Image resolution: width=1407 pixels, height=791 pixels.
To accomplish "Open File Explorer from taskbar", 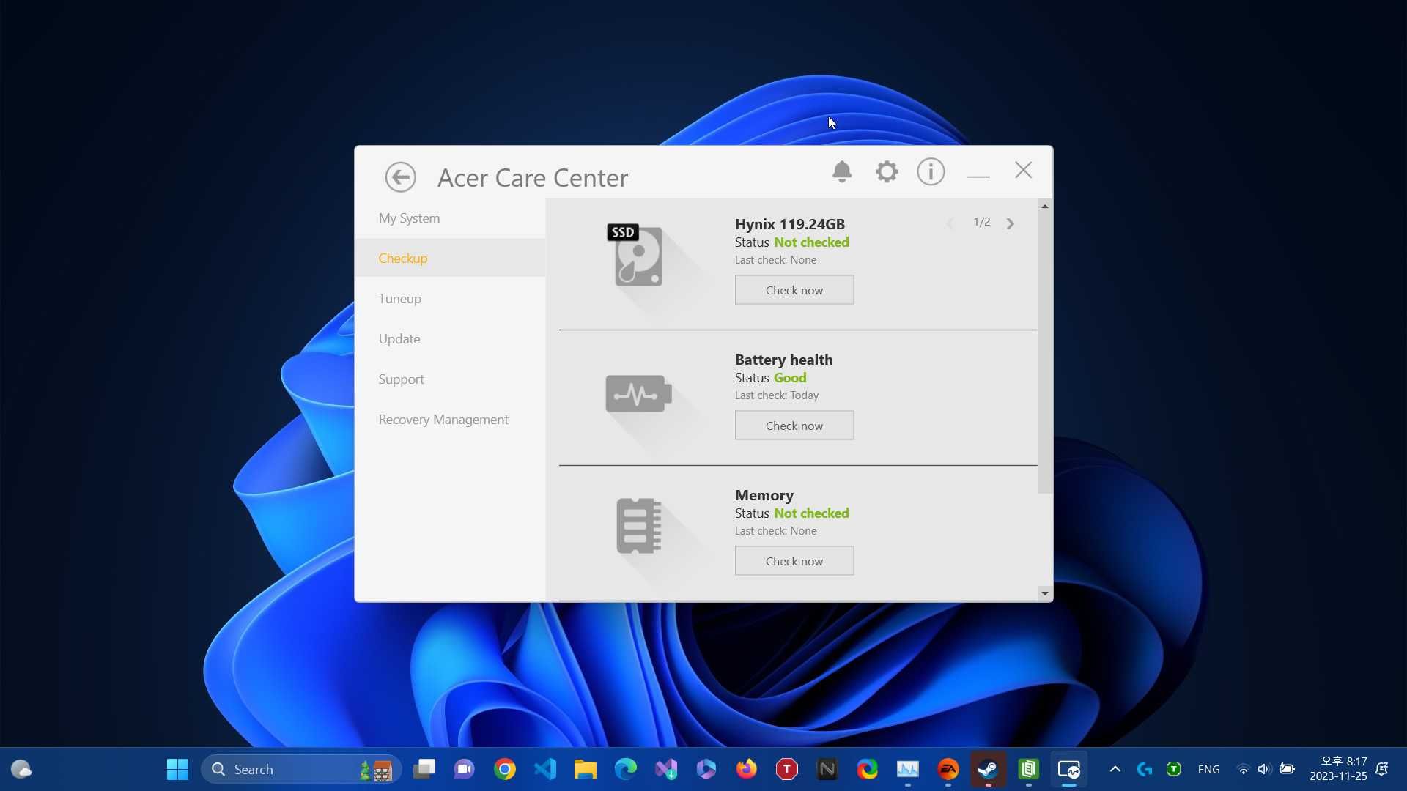I will pyautogui.click(x=586, y=769).
